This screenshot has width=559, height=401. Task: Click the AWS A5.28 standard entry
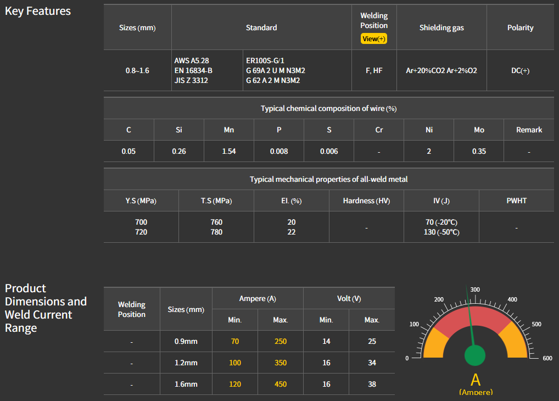(x=192, y=60)
